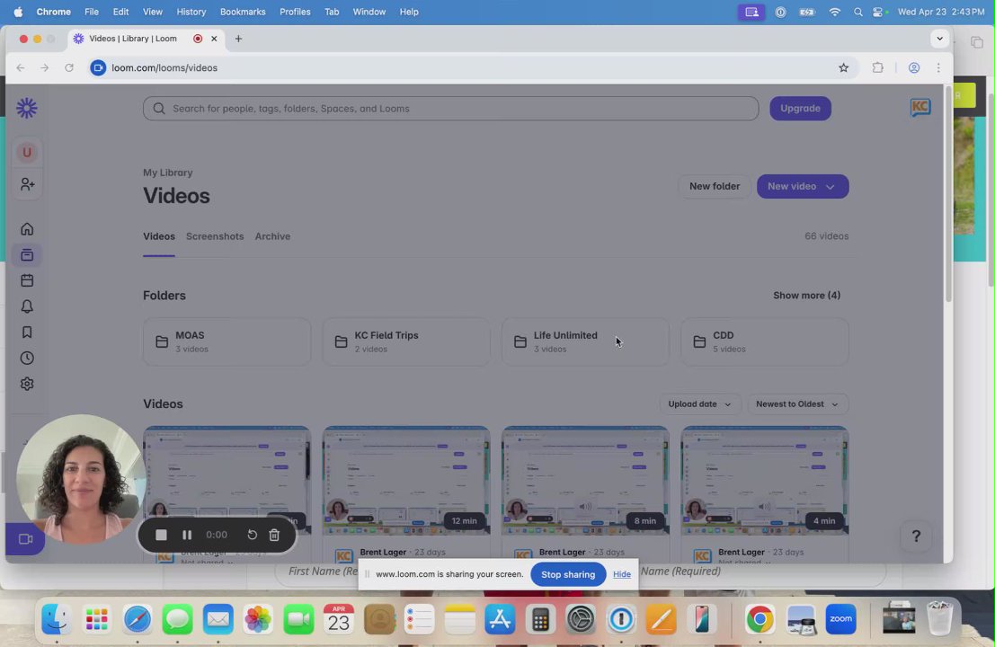
Task: Click the Wi-Fi status icon
Action: (834, 12)
